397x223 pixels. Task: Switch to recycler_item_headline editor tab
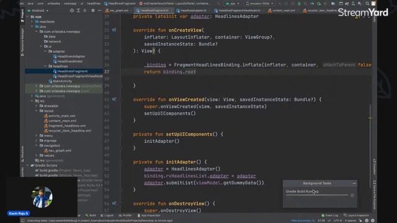(320, 11)
